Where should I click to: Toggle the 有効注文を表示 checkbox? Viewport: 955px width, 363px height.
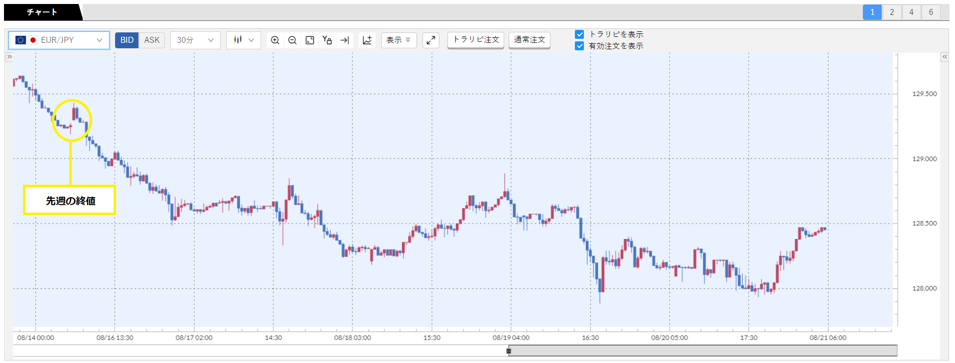pyautogui.click(x=579, y=46)
